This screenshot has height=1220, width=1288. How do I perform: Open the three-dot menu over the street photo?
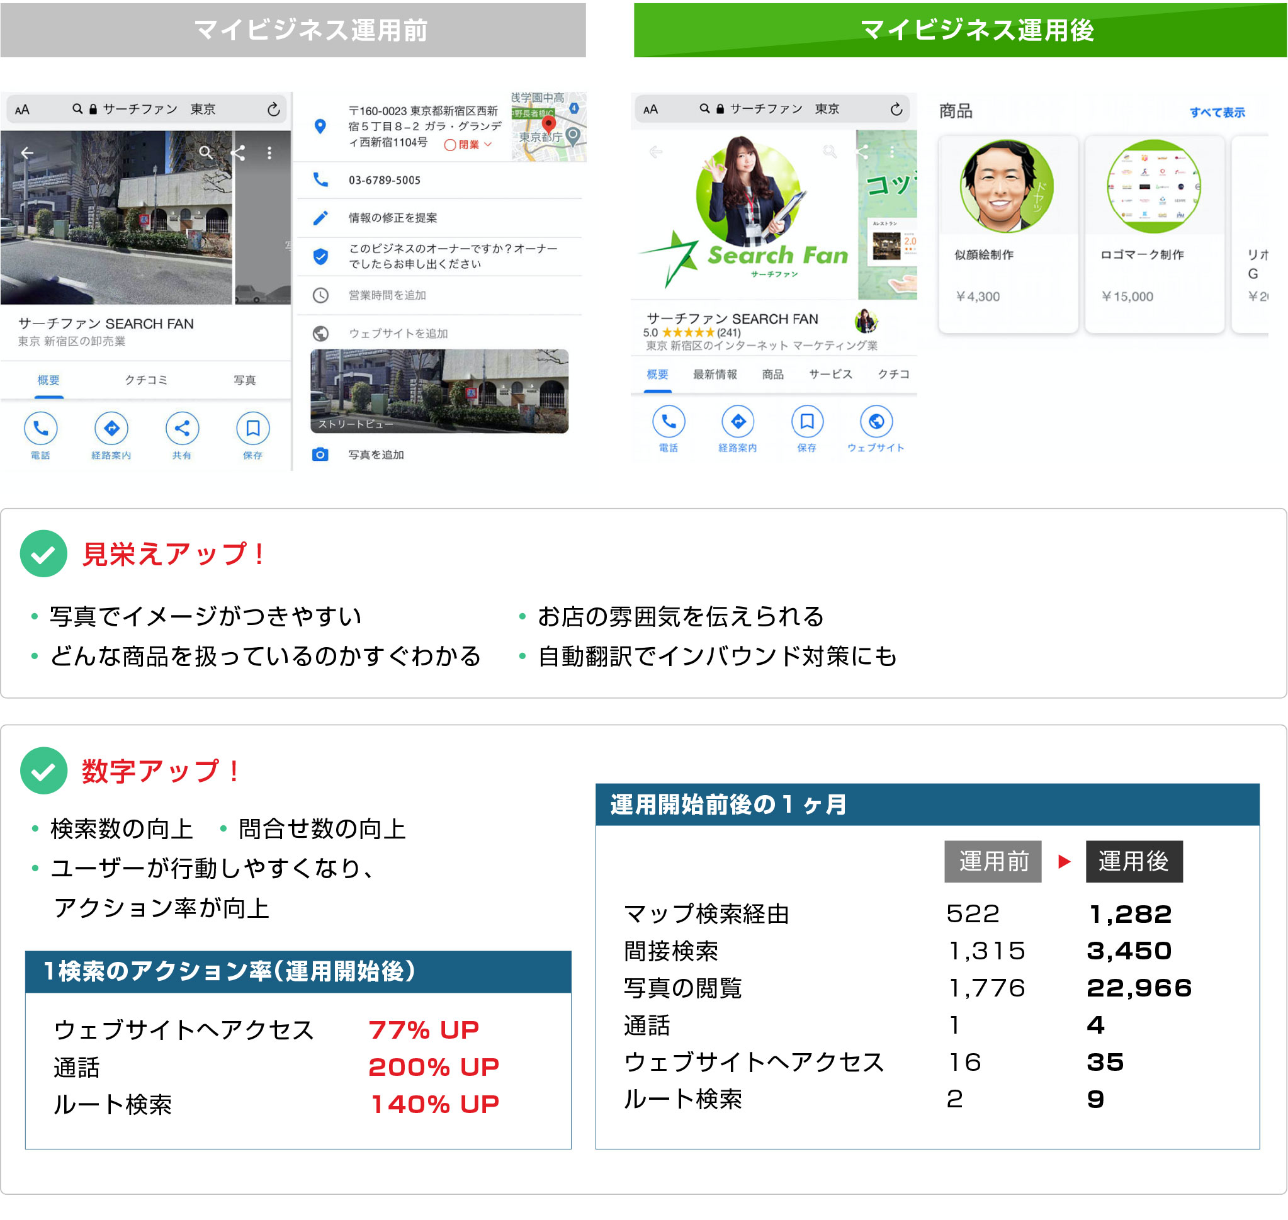(x=269, y=153)
